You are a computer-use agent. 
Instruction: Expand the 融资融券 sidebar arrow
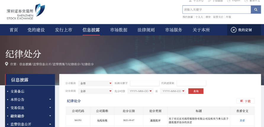tap(50, 116)
